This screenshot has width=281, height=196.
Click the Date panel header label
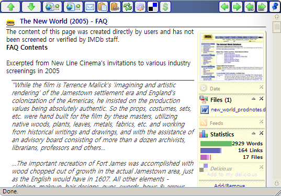tap(215, 88)
